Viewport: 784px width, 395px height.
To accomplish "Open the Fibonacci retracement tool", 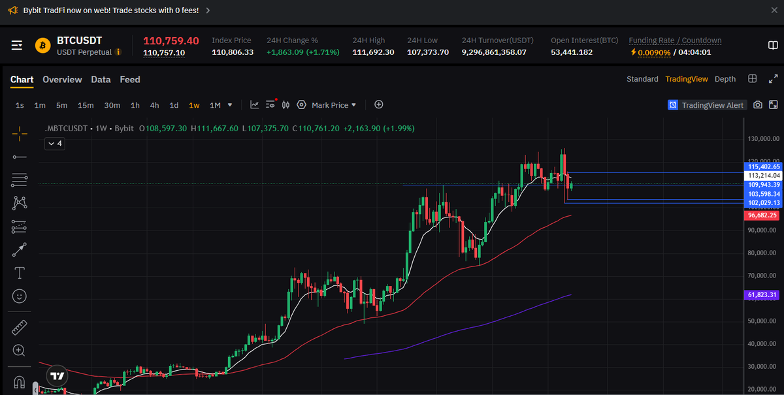I will pos(20,180).
